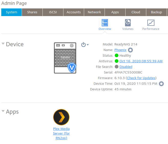Click the gray File Search status dot
Screen dimensions: 168x144
pos(117,67)
